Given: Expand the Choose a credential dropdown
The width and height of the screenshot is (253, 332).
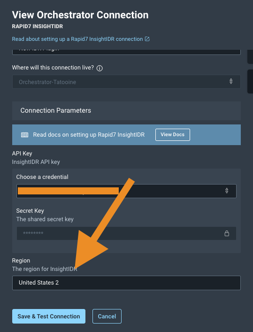Looking at the screenshot, I should point(126,191).
